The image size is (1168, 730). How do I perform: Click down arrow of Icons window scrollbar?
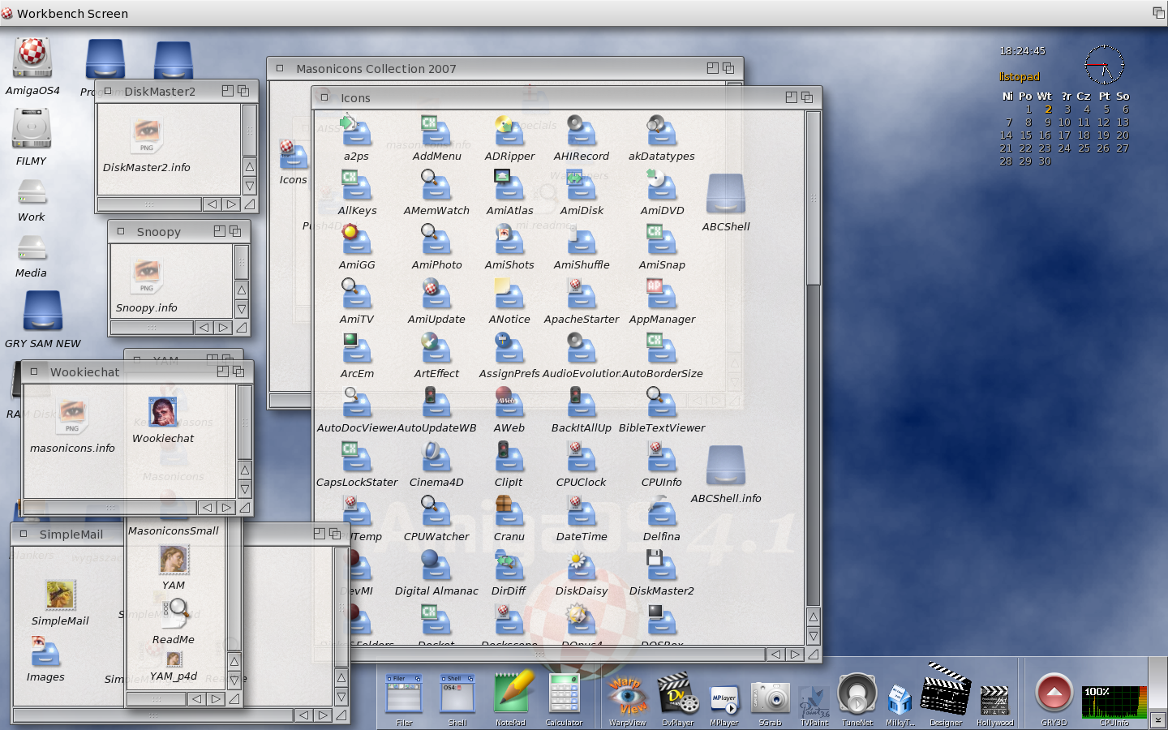[813, 636]
